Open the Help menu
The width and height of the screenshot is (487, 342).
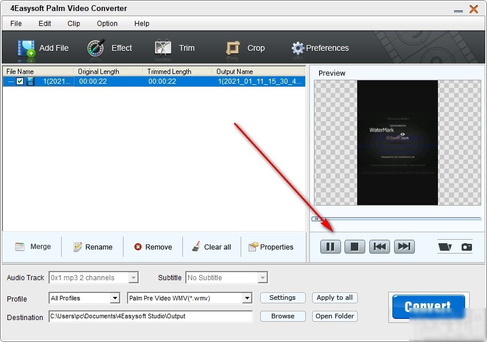tap(141, 24)
